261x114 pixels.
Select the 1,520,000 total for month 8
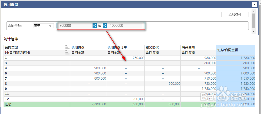(236, 84)
